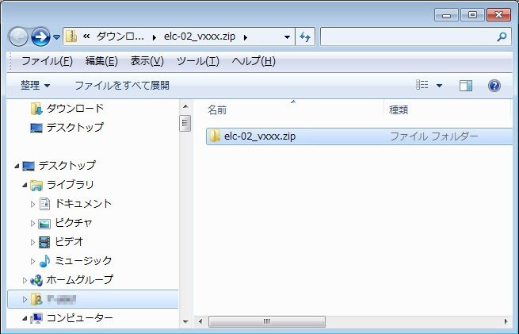Click the Back navigation arrow button

click(18, 36)
